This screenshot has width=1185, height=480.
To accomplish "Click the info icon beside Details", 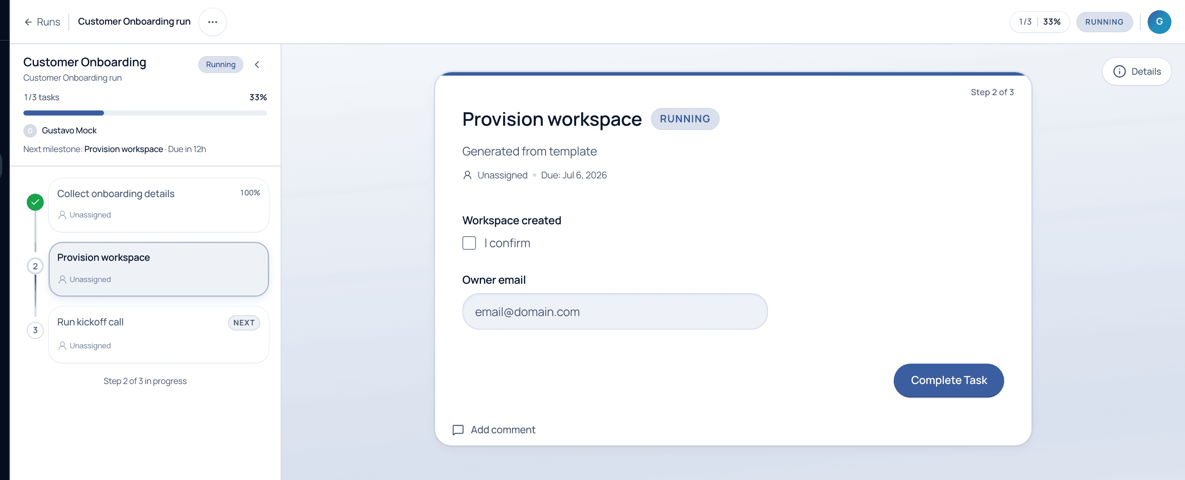I will (1119, 71).
